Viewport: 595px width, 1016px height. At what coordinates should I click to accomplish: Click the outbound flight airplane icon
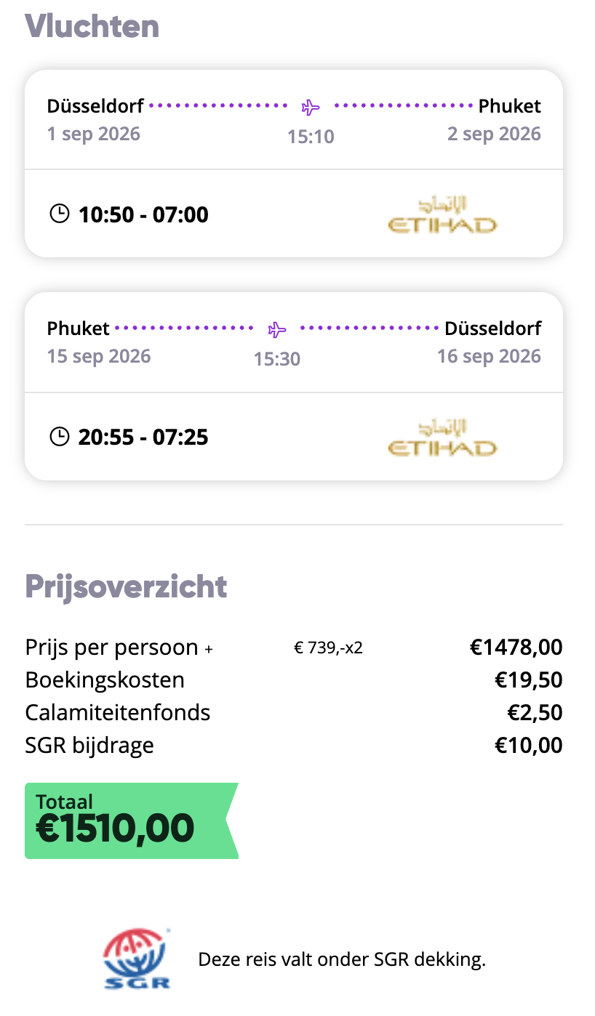click(x=311, y=108)
